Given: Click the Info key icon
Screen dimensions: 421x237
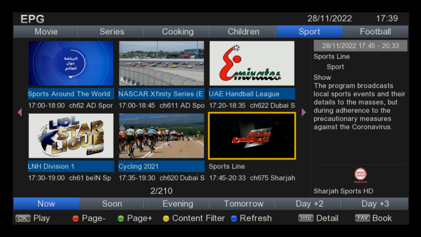Looking at the screenshot, I should click(306, 218).
